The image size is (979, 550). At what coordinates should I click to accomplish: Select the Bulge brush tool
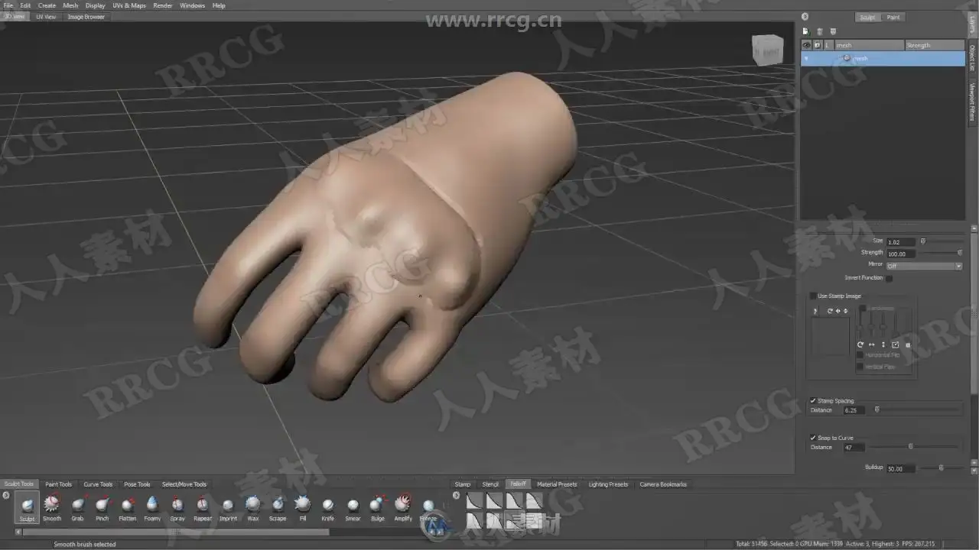(378, 506)
